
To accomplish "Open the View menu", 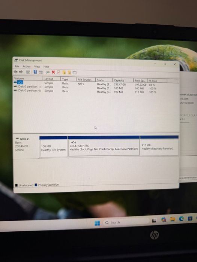I will 37,67.
